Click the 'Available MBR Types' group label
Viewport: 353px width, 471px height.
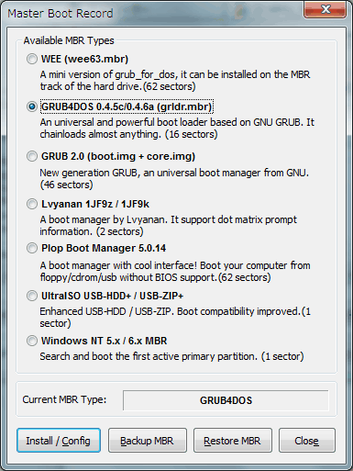coord(69,40)
